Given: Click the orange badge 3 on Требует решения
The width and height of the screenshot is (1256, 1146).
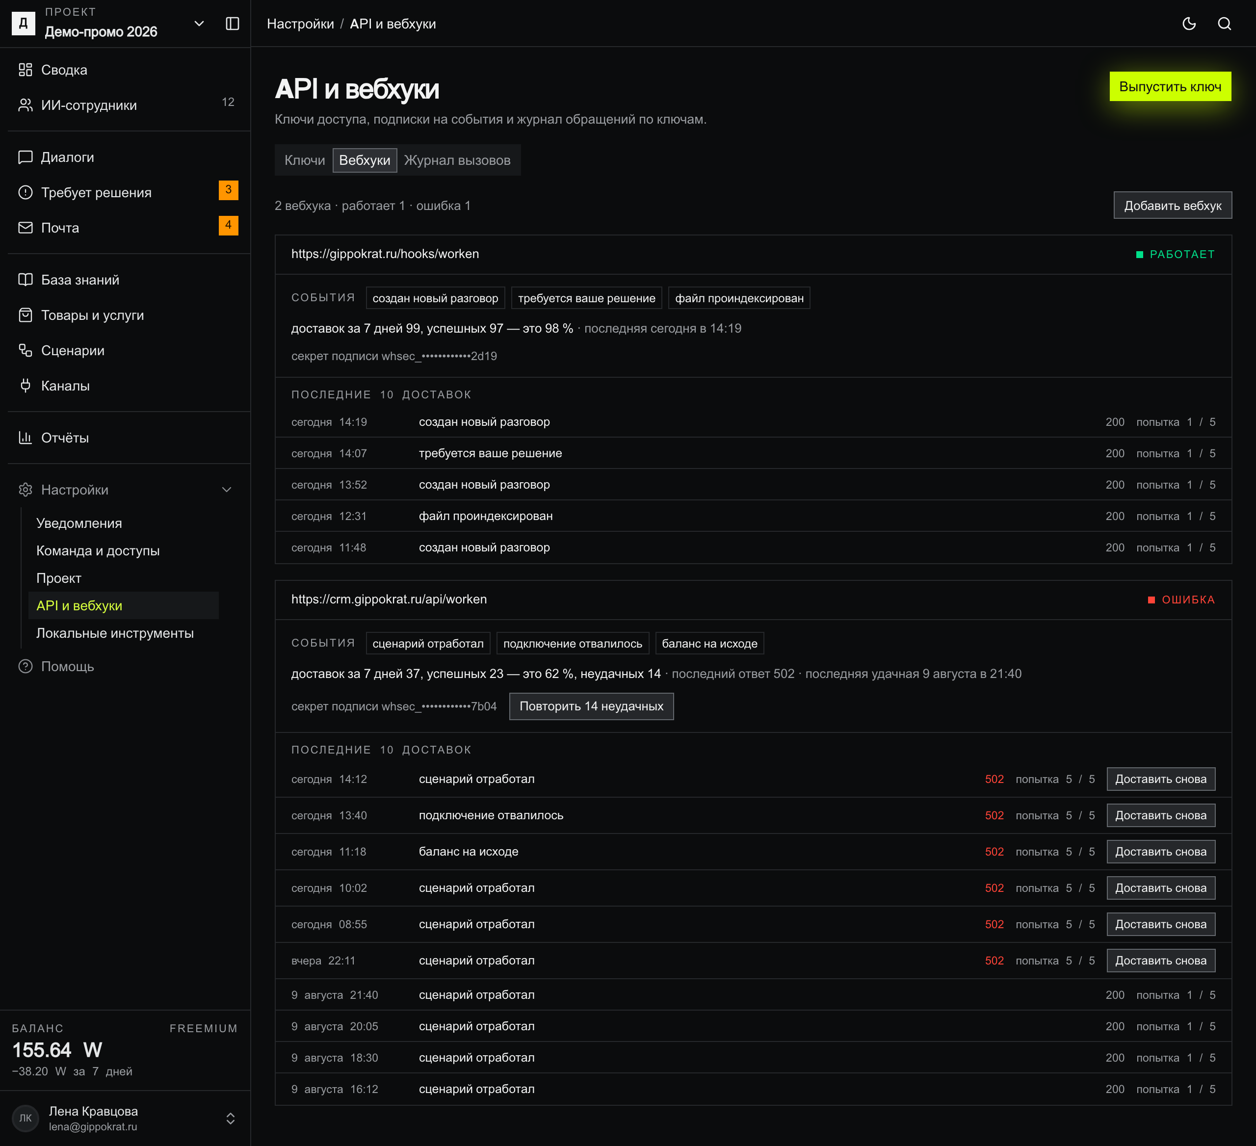Looking at the screenshot, I should coord(228,190).
